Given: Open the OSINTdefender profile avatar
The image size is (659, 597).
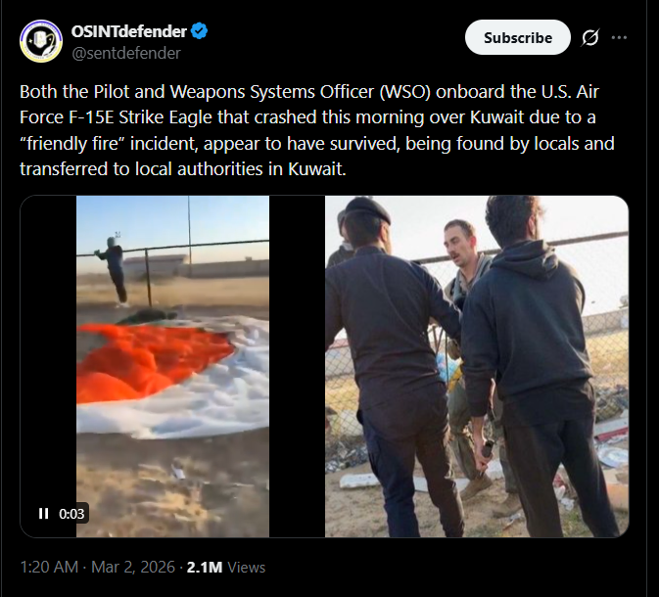Looking at the screenshot, I should (41, 41).
